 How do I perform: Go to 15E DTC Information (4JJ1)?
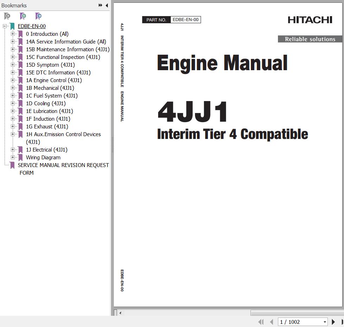coord(58,73)
